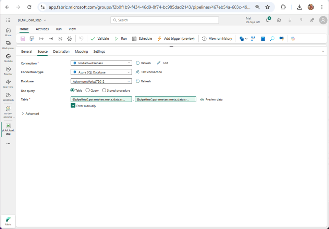Open Workspaces in left sidebar

click(8, 45)
